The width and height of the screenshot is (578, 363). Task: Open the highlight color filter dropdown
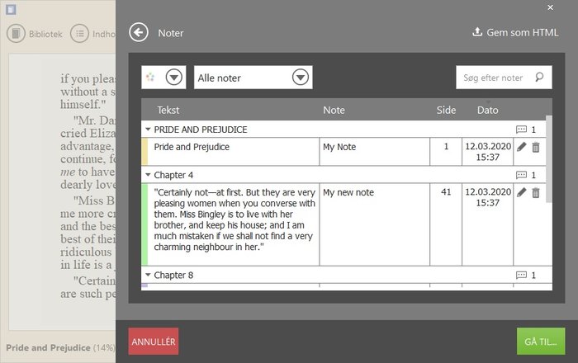point(173,78)
